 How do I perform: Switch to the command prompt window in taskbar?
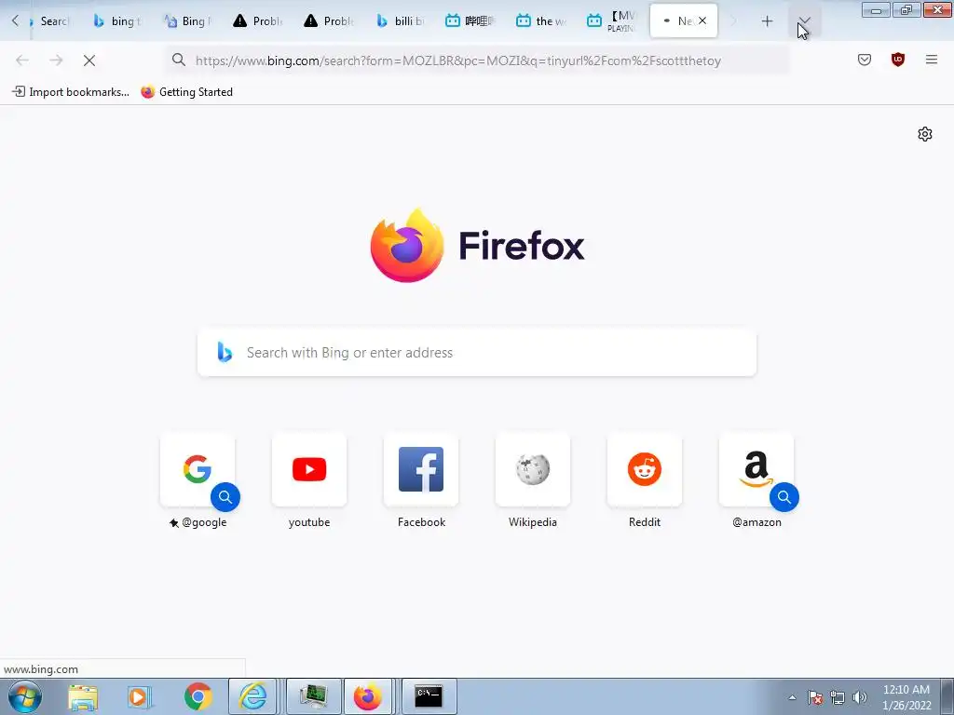pyautogui.click(x=429, y=696)
